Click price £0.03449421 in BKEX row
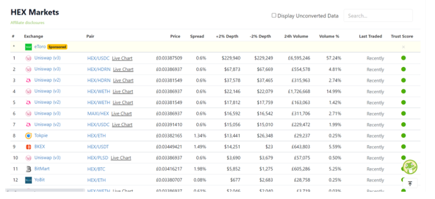Viewport: 435px width, 199px height. tap(169, 147)
